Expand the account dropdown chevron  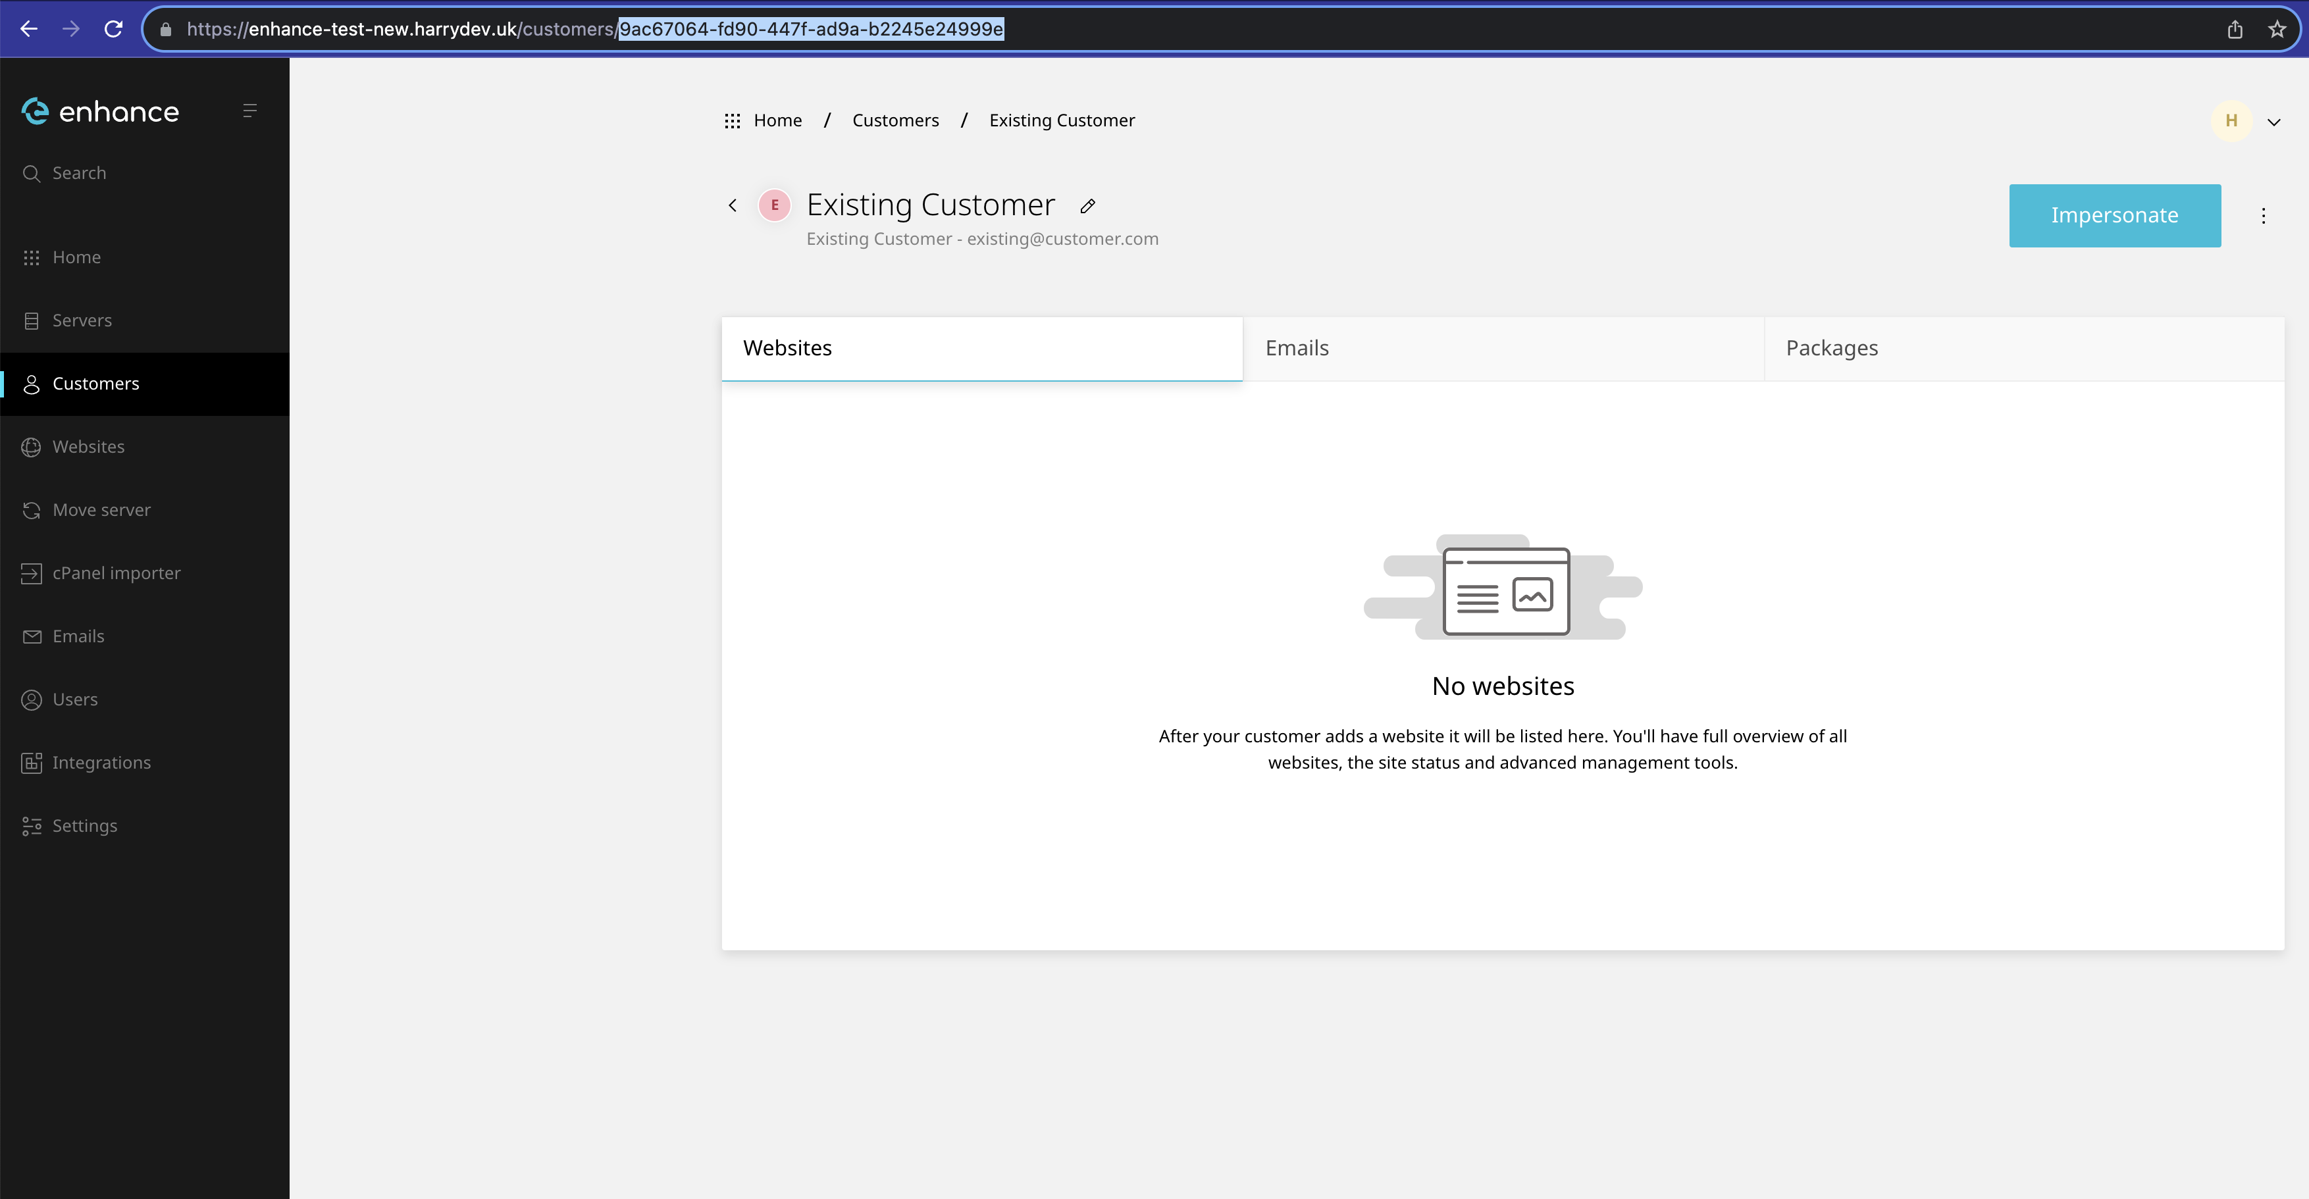pos(2274,122)
